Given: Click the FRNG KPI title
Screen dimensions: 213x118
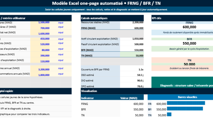Looking at the screenshot, I should (x=189, y=23).
